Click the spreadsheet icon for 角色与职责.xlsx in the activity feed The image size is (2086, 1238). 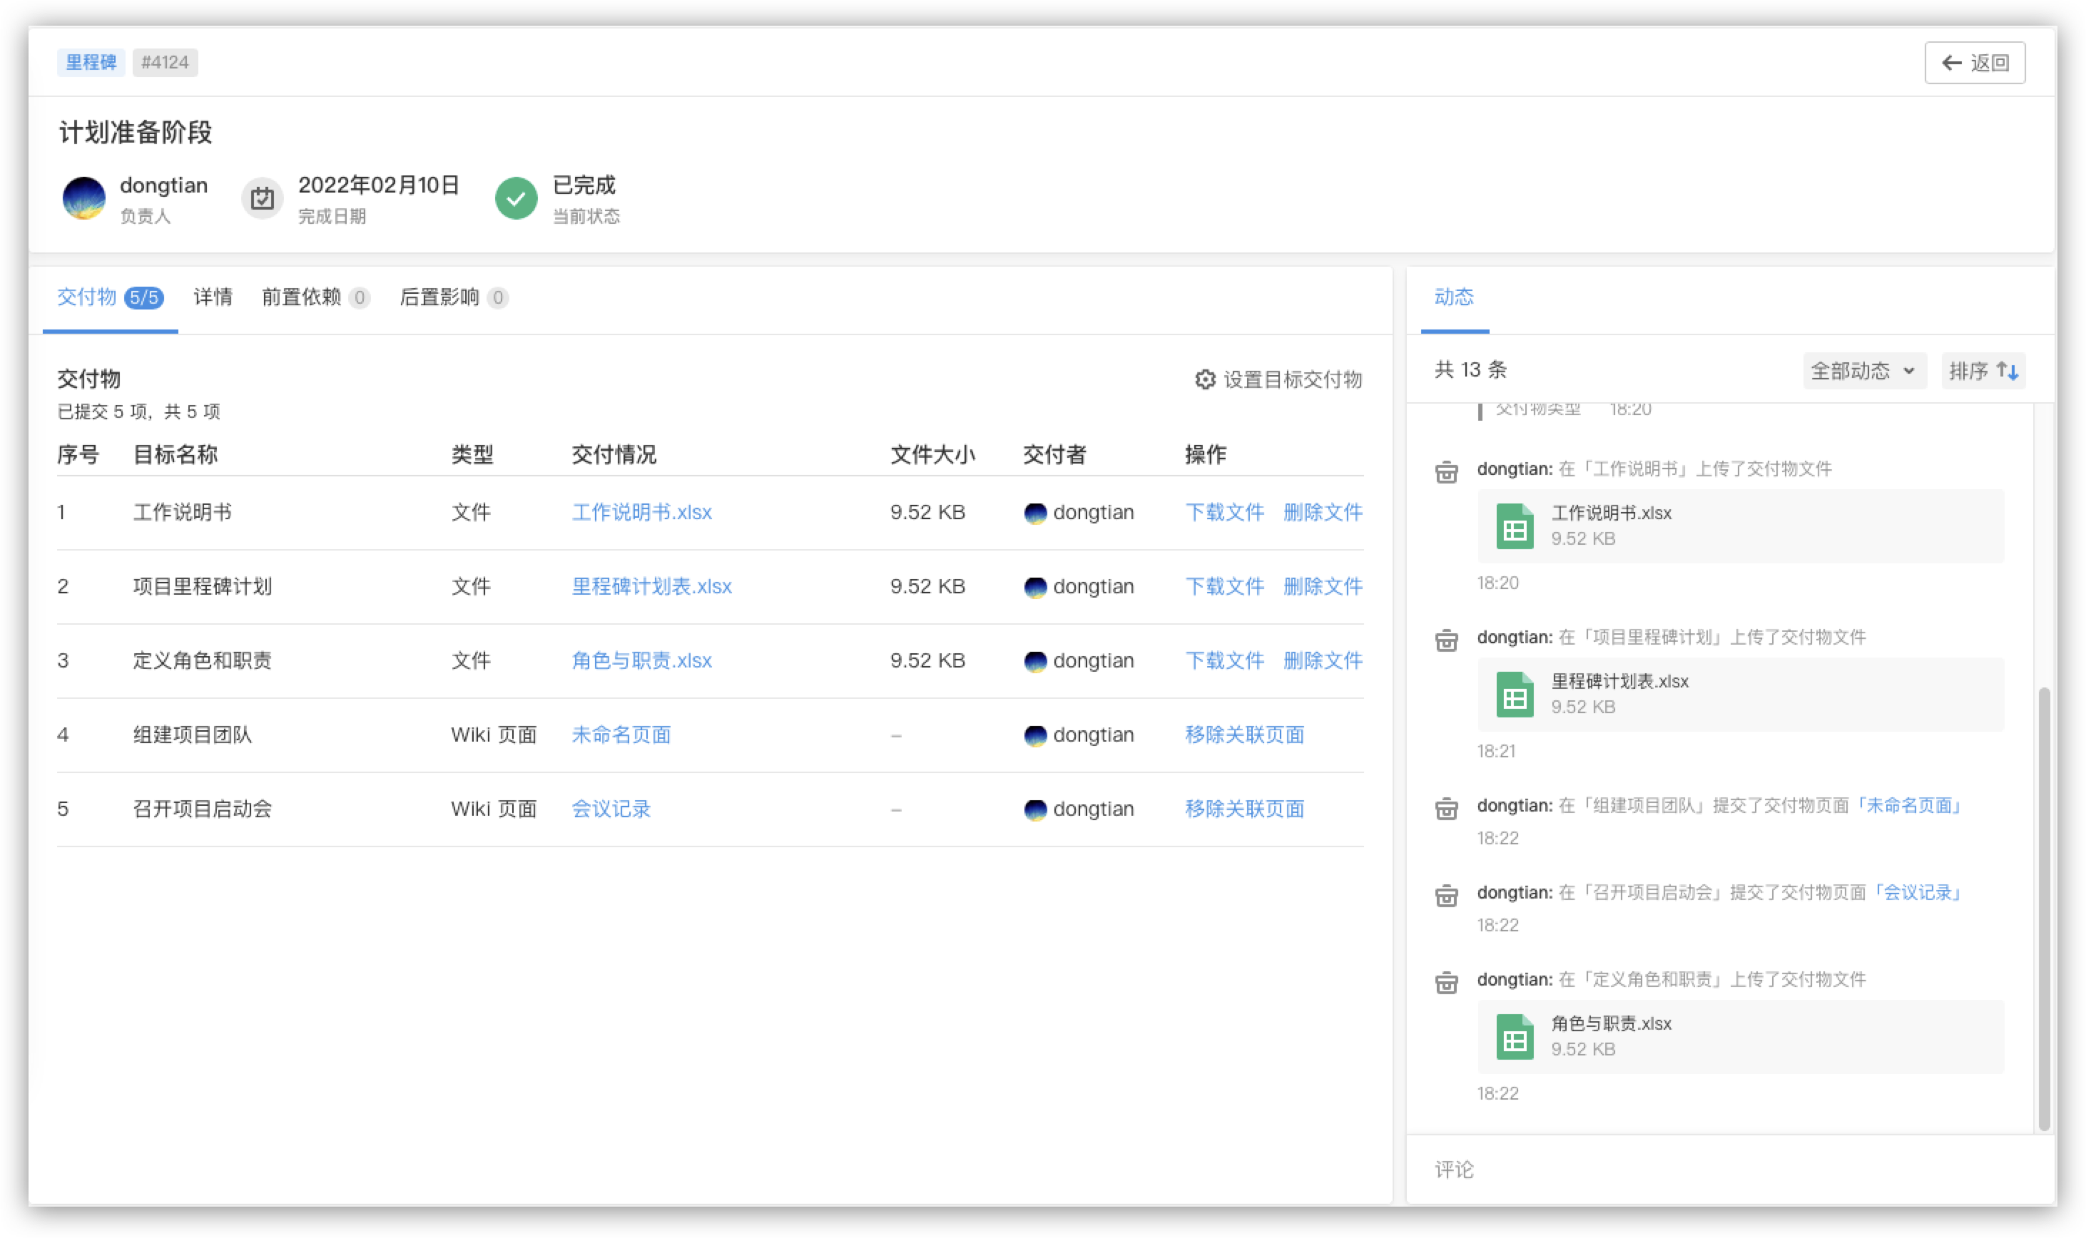(x=1514, y=1036)
